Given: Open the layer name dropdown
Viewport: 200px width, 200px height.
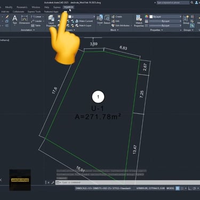Looking at the screenshot, I should (x=82, y=17).
